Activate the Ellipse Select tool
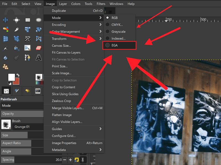The height and width of the screenshot is (165, 221). coord(39,20)
